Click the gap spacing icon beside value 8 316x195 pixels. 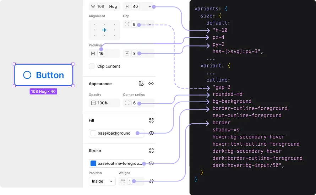click(127, 24)
